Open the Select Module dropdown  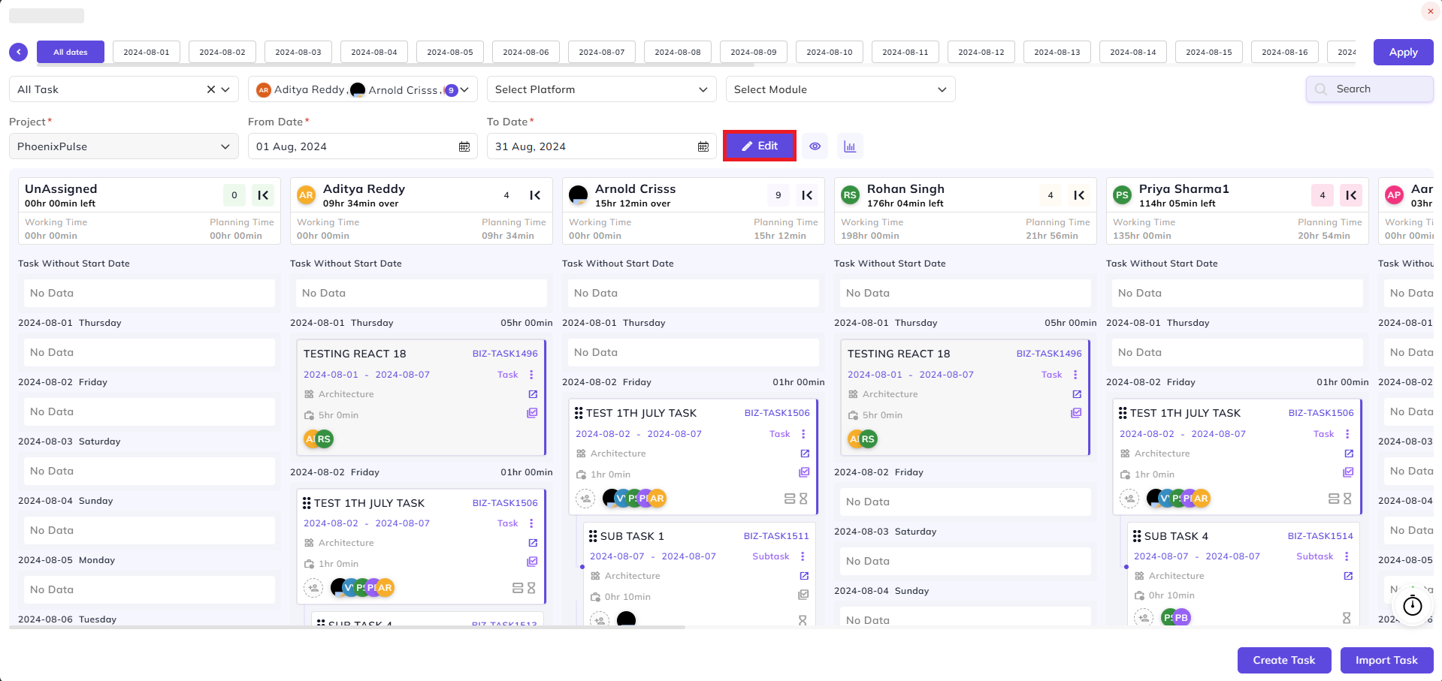tap(841, 89)
